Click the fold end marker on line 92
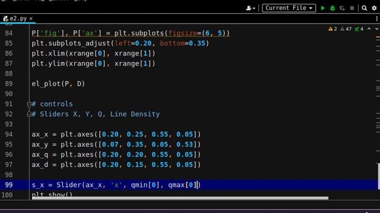The image size is (380, 213). pos(29,114)
